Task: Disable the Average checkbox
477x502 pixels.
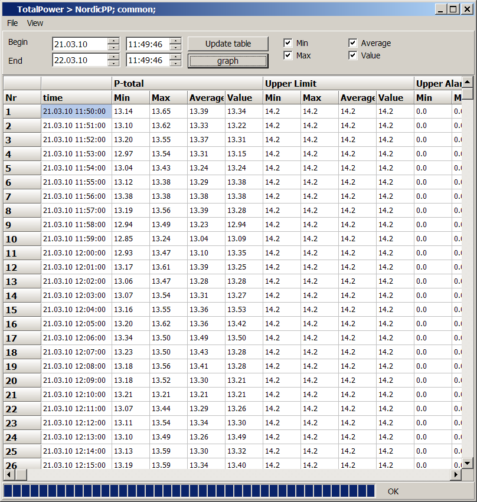Action: click(x=352, y=43)
